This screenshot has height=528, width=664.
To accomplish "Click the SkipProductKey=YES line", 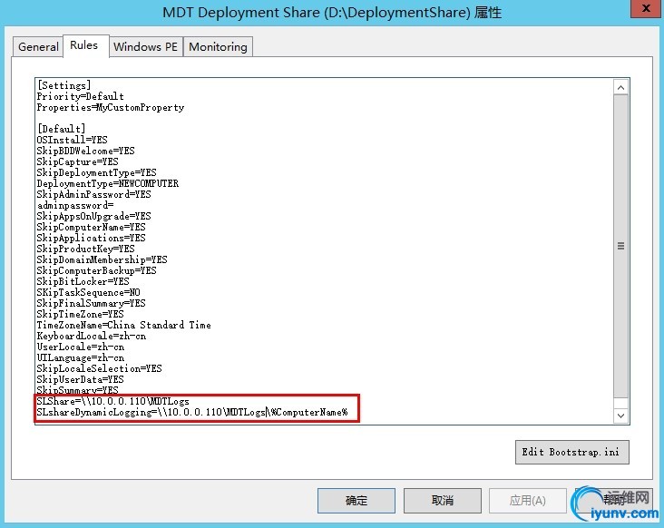I will click(86, 249).
